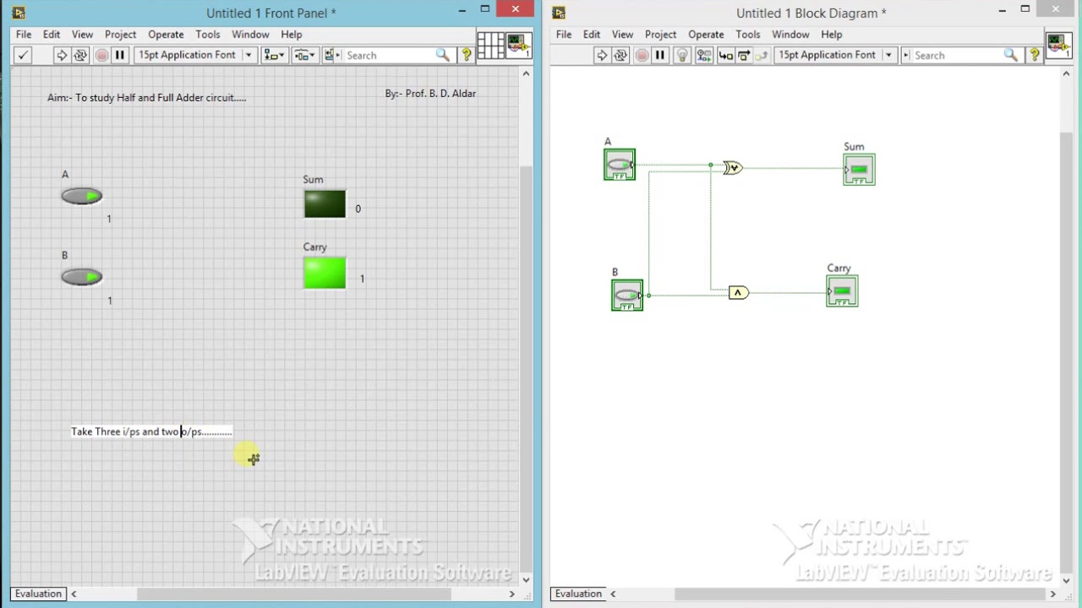Click Carry label in Block Diagram

coord(839,269)
